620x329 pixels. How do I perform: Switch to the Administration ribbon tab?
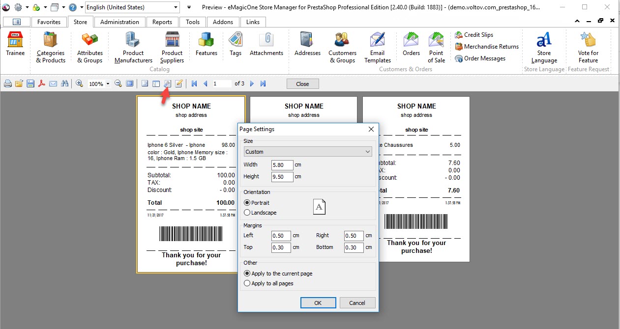[x=119, y=22]
